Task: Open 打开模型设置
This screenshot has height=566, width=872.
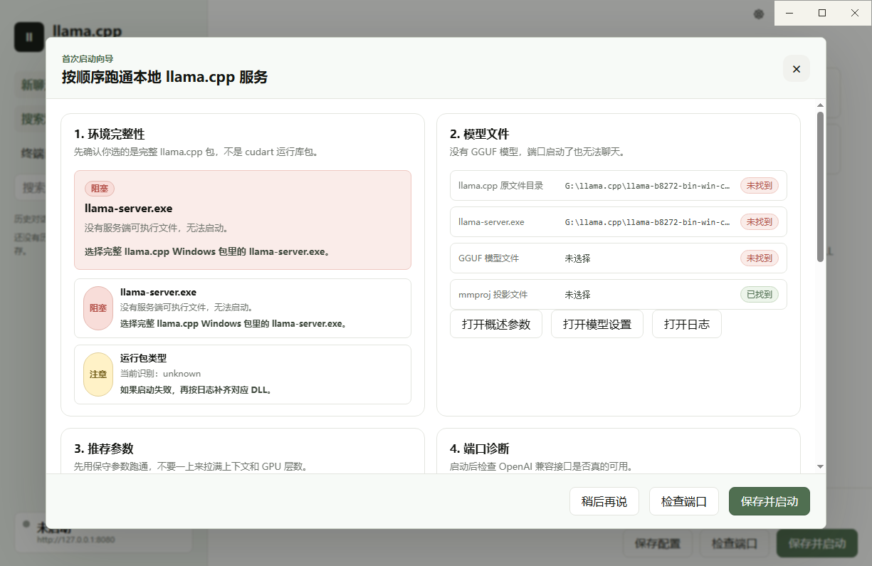Action: tap(597, 324)
